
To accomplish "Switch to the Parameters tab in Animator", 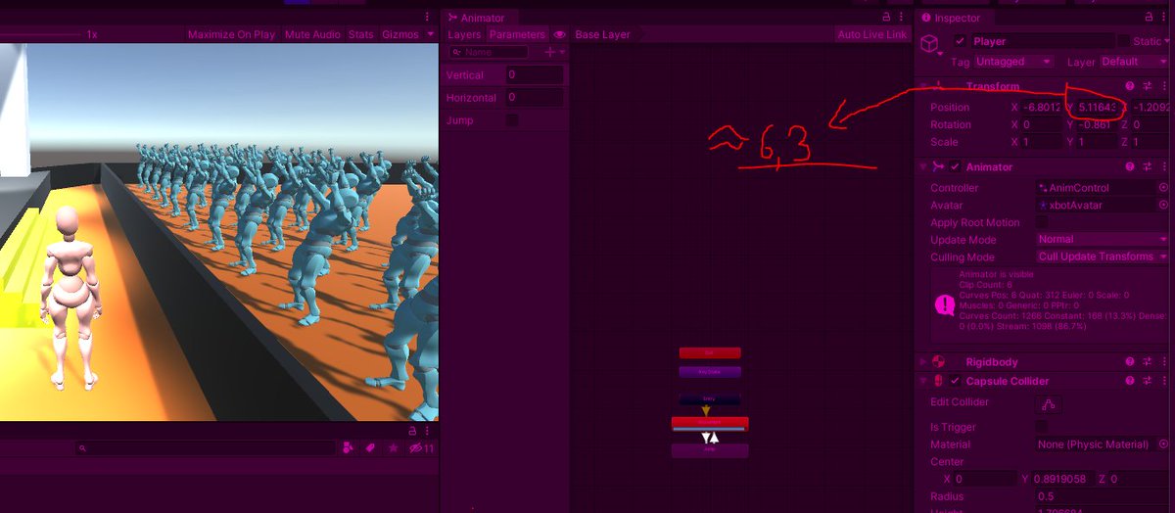I will point(517,34).
